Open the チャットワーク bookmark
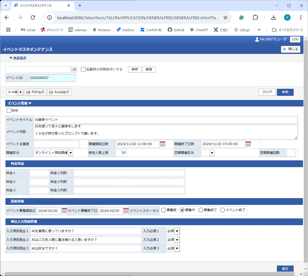Viewport: 308px width, 276px height. point(52,30)
